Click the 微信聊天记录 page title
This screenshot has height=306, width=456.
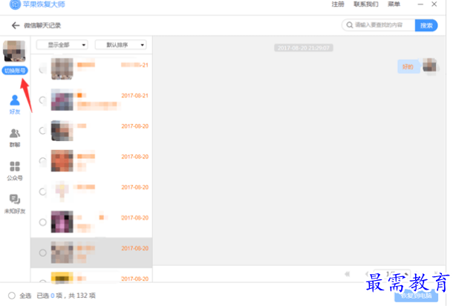[42, 25]
